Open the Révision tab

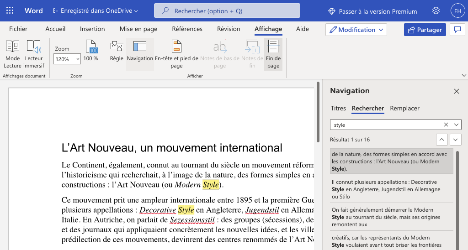point(229,29)
